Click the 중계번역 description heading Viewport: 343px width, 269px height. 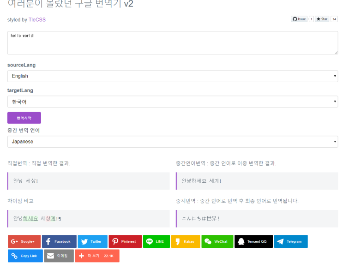(237, 201)
